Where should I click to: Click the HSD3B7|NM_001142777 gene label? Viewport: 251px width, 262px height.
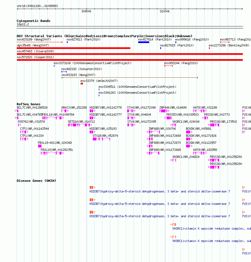tap(105, 115)
